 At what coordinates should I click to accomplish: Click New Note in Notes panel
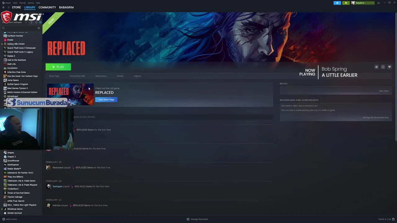coord(384,91)
